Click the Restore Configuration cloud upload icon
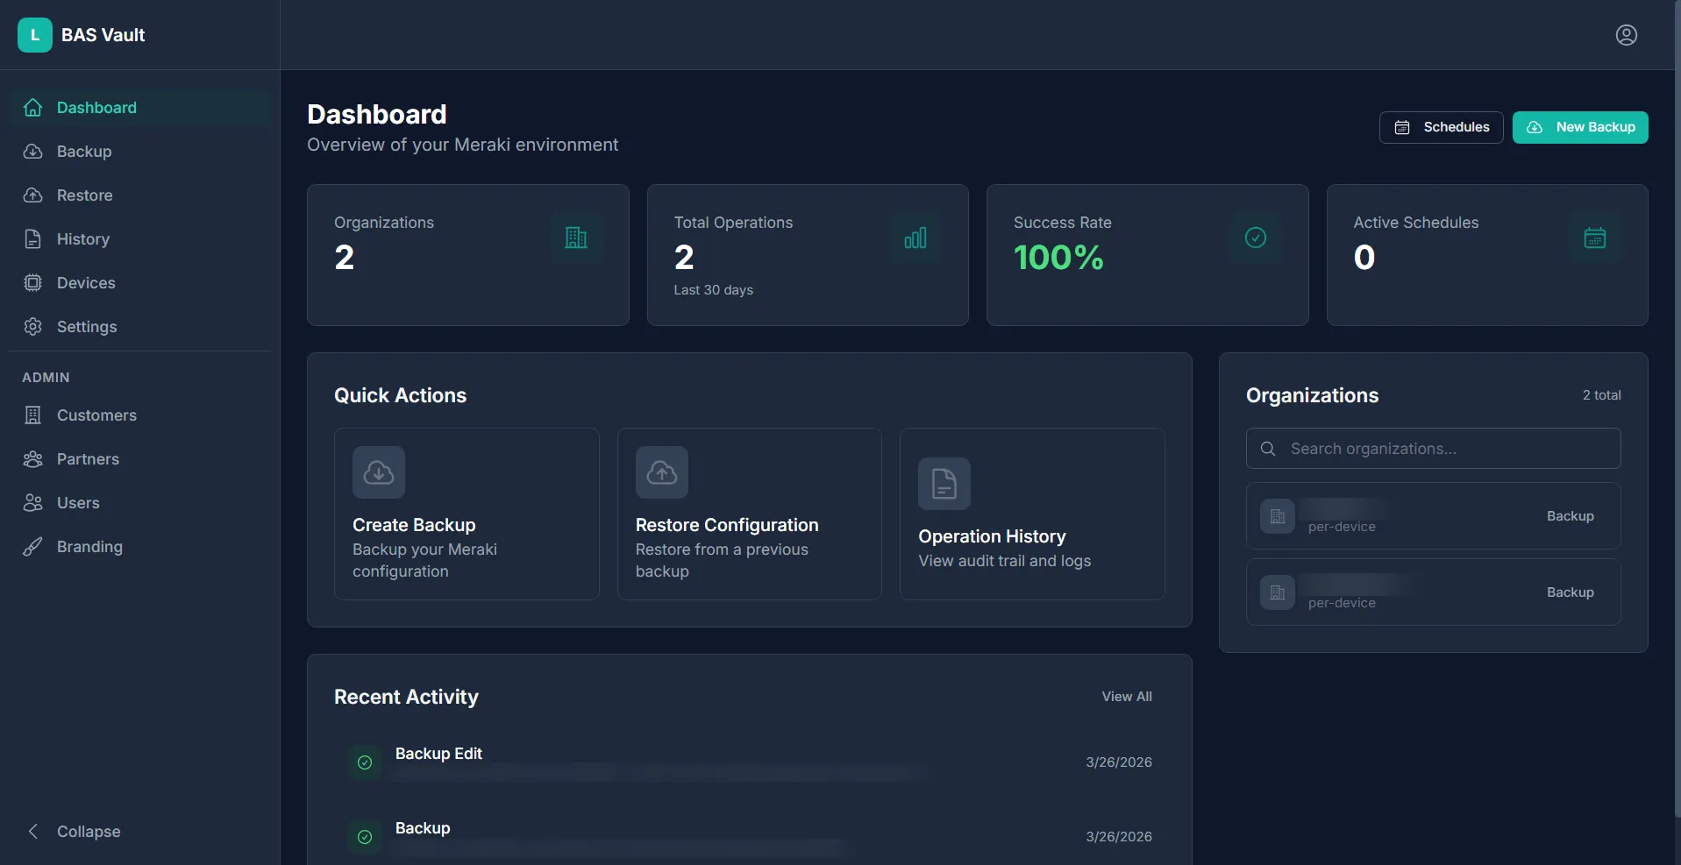The width and height of the screenshot is (1681, 865). coord(662,472)
